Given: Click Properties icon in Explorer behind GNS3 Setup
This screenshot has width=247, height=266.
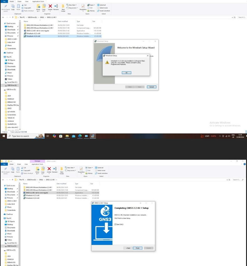Looking at the screenshot, I should point(81,170).
